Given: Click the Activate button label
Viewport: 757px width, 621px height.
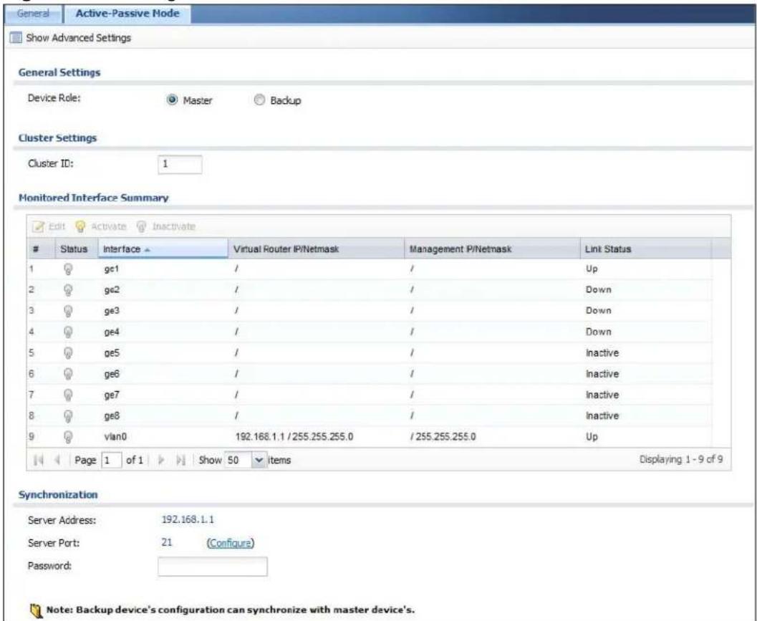Looking at the screenshot, I should click(108, 226).
